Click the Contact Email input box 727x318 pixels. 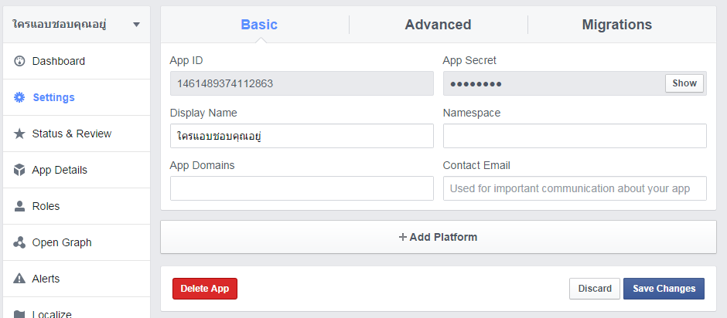point(575,188)
